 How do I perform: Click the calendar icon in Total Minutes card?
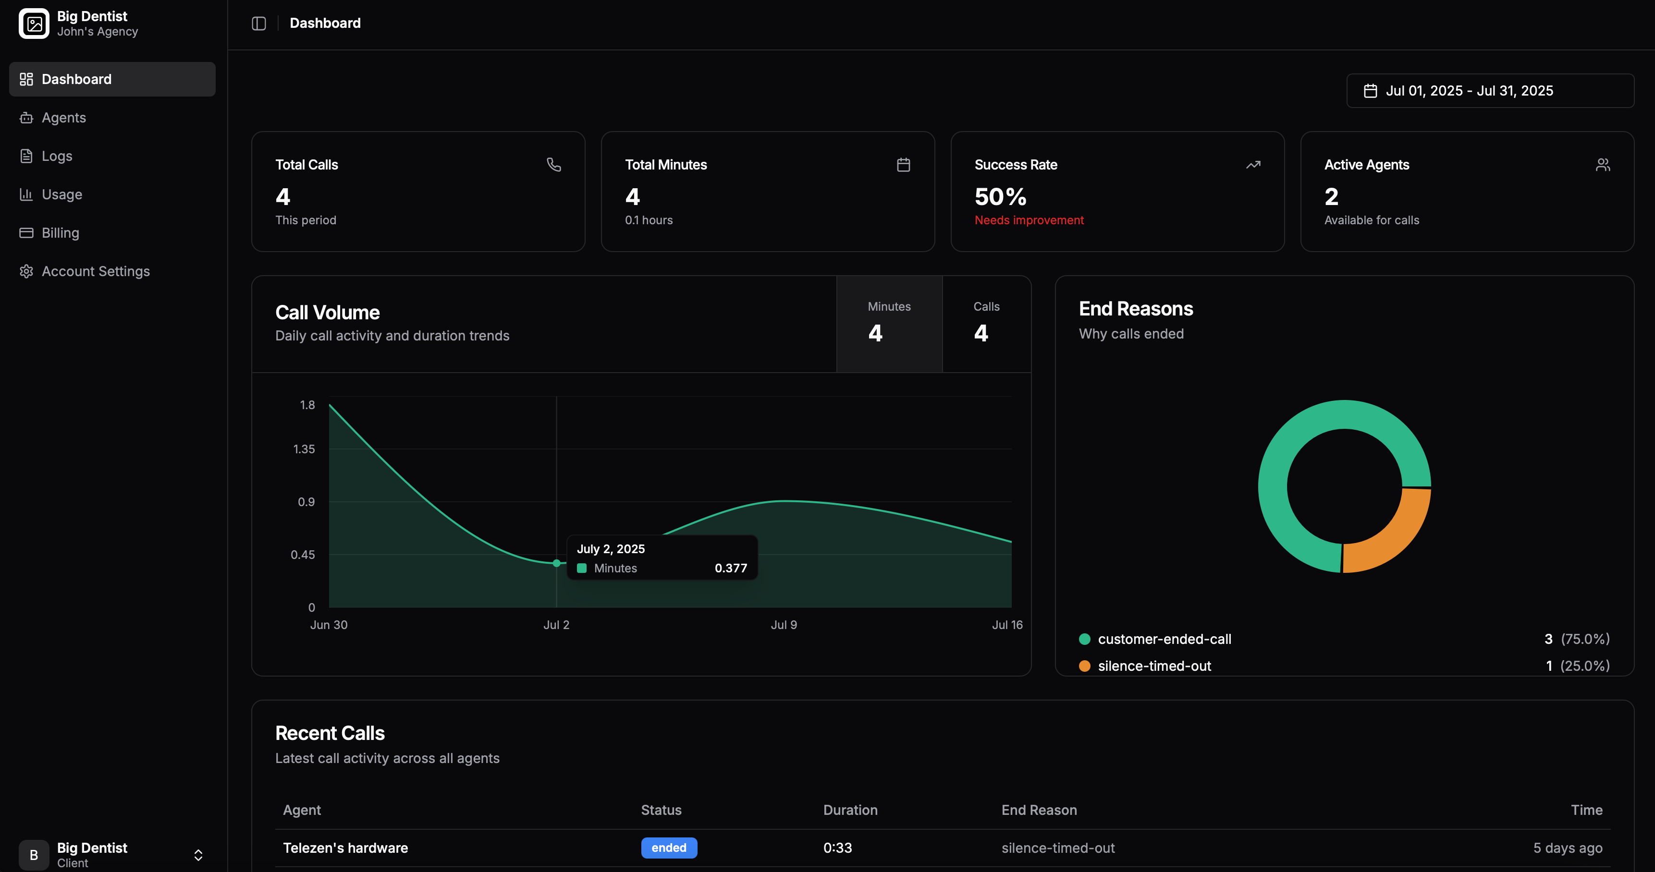click(903, 165)
